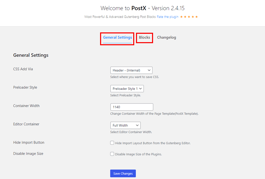
Task: Tick the Disable Image Size checkbox
Action: point(112,154)
